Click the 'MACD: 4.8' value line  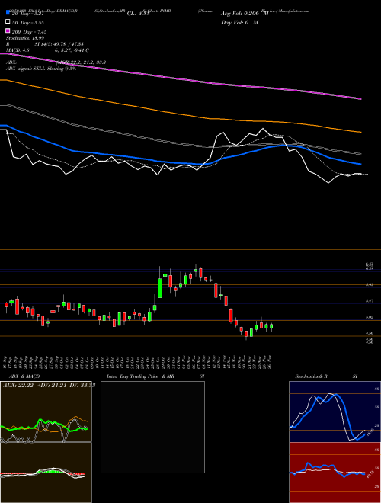(x=47, y=50)
